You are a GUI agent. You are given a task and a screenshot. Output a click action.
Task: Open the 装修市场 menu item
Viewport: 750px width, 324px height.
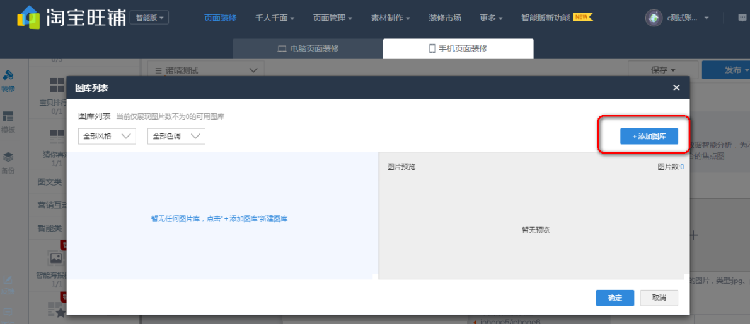(444, 18)
